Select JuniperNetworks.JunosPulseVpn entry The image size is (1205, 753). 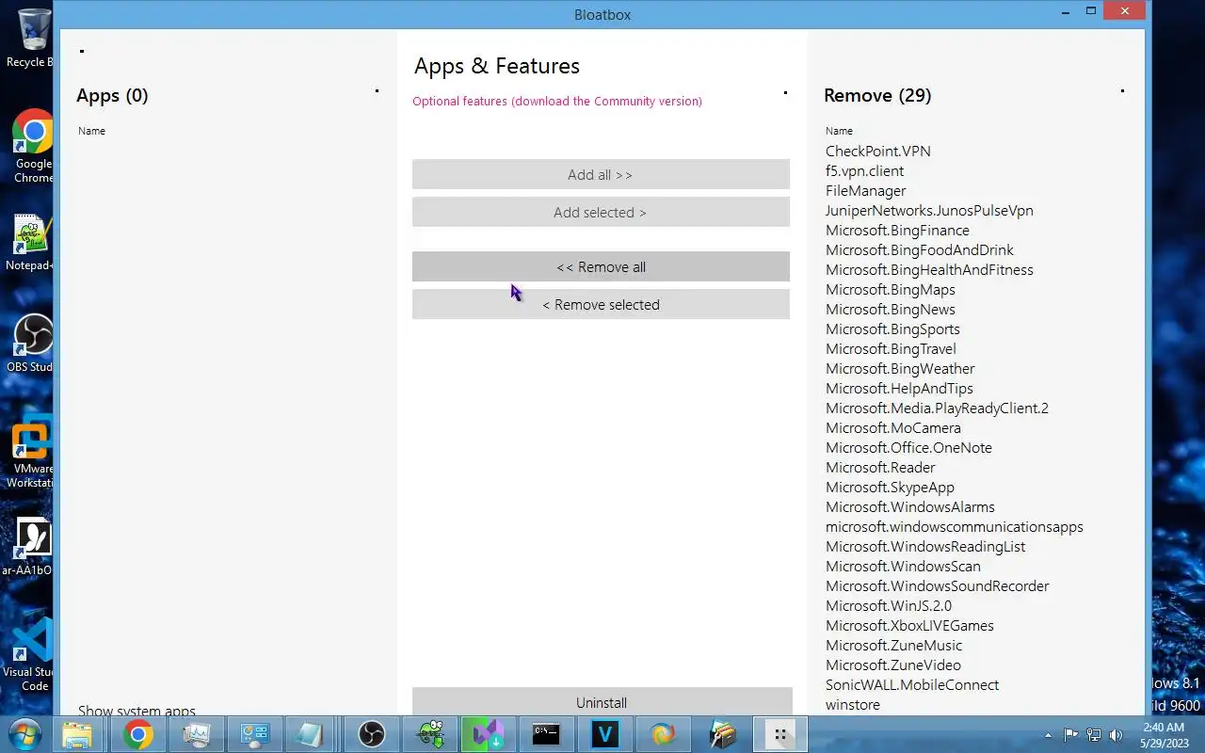tap(929, 210)
